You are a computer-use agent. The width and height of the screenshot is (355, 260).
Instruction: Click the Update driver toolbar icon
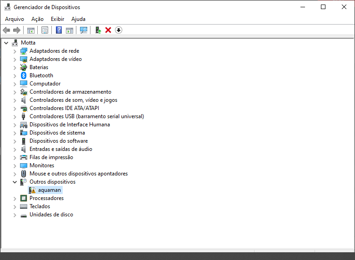coord(98,30)
